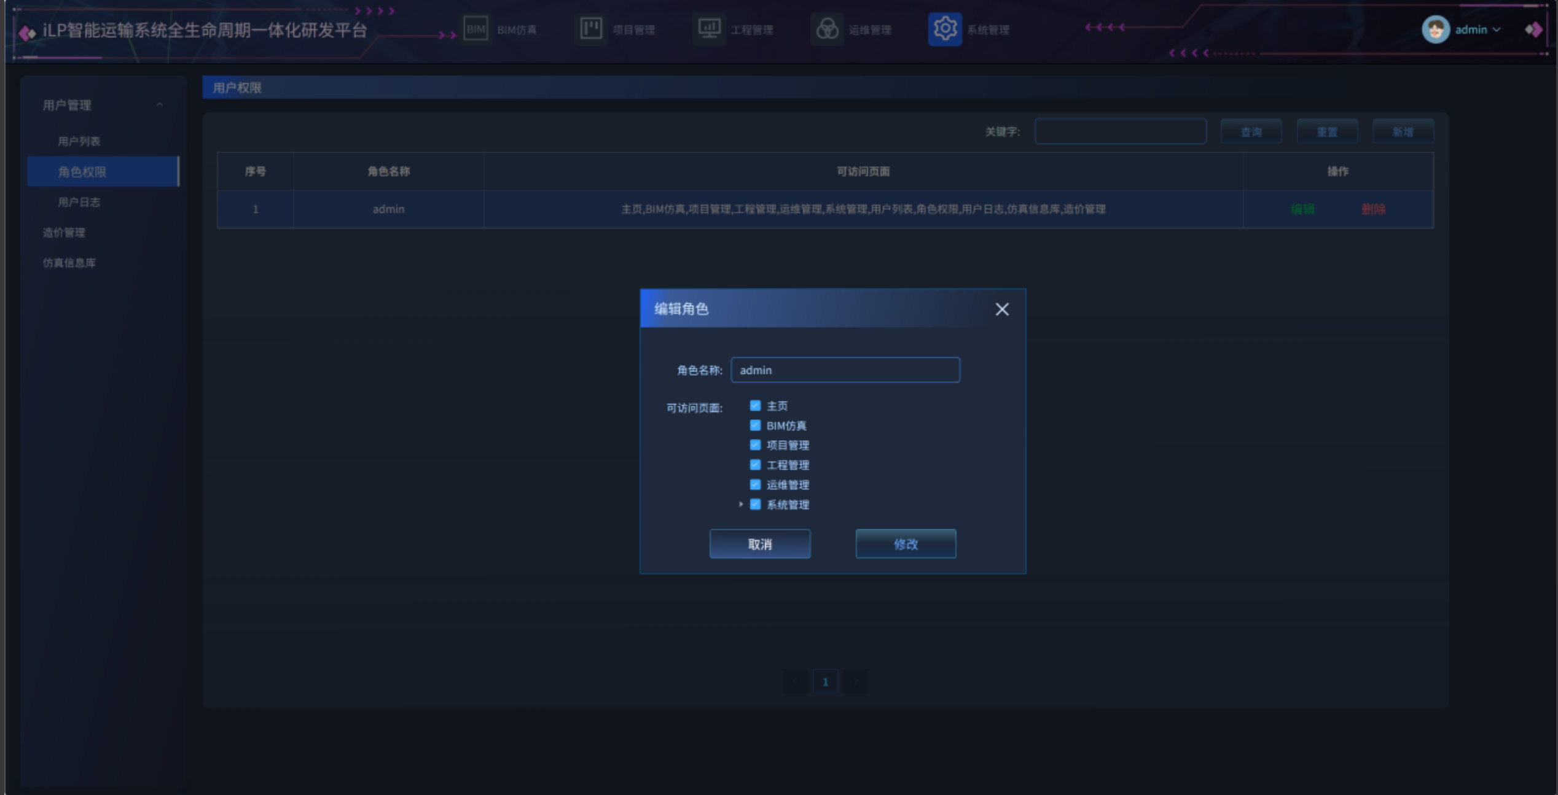This screenshot has width=1558, height=795.
Task: Click the 工程管理 monitor icon
Action: click(710, 29)
